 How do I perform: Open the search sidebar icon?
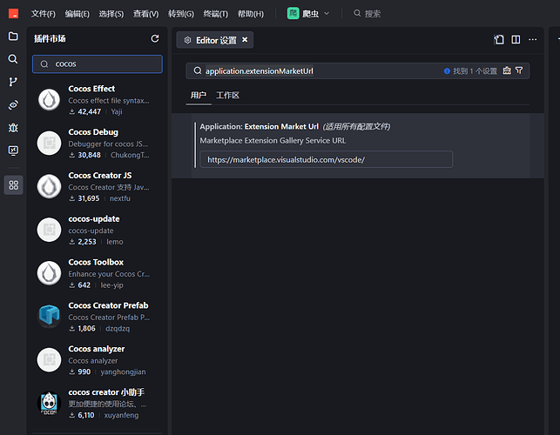click(13, 59)
